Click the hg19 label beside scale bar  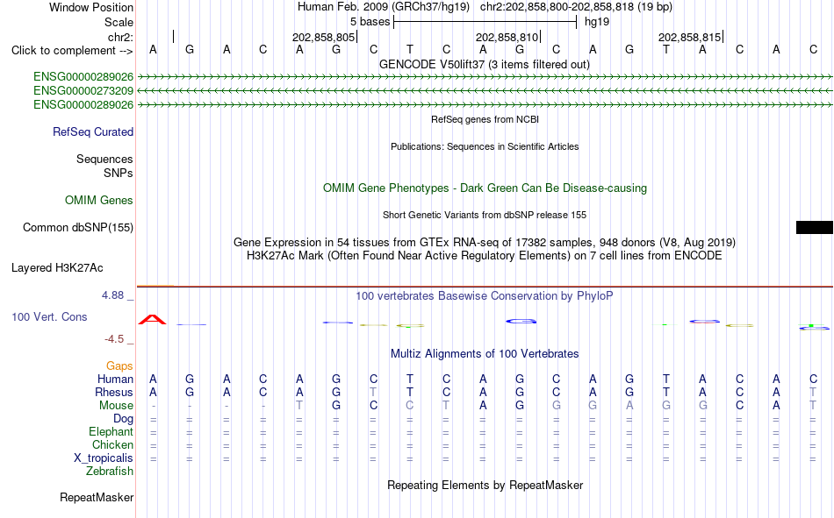click(x=597, y=22)
